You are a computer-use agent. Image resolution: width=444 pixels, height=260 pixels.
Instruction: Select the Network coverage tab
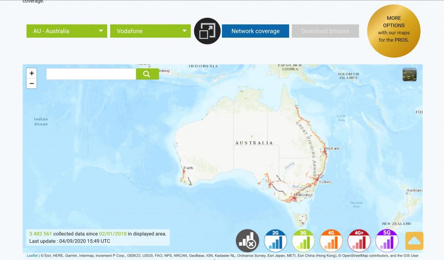click(x=255, y=31)
